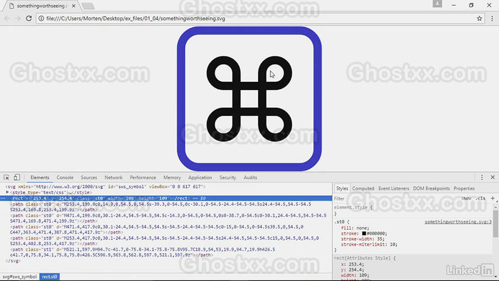499x281 pixels.
Task: Restore down the browser window
Action: point(471,6)
